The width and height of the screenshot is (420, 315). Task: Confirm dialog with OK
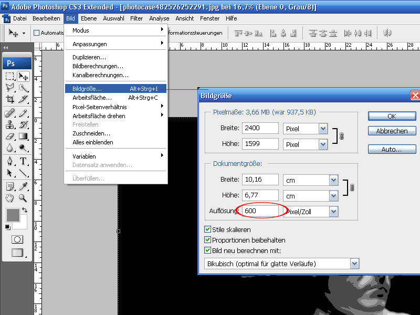pyautogui.click(x=392, y=116)
